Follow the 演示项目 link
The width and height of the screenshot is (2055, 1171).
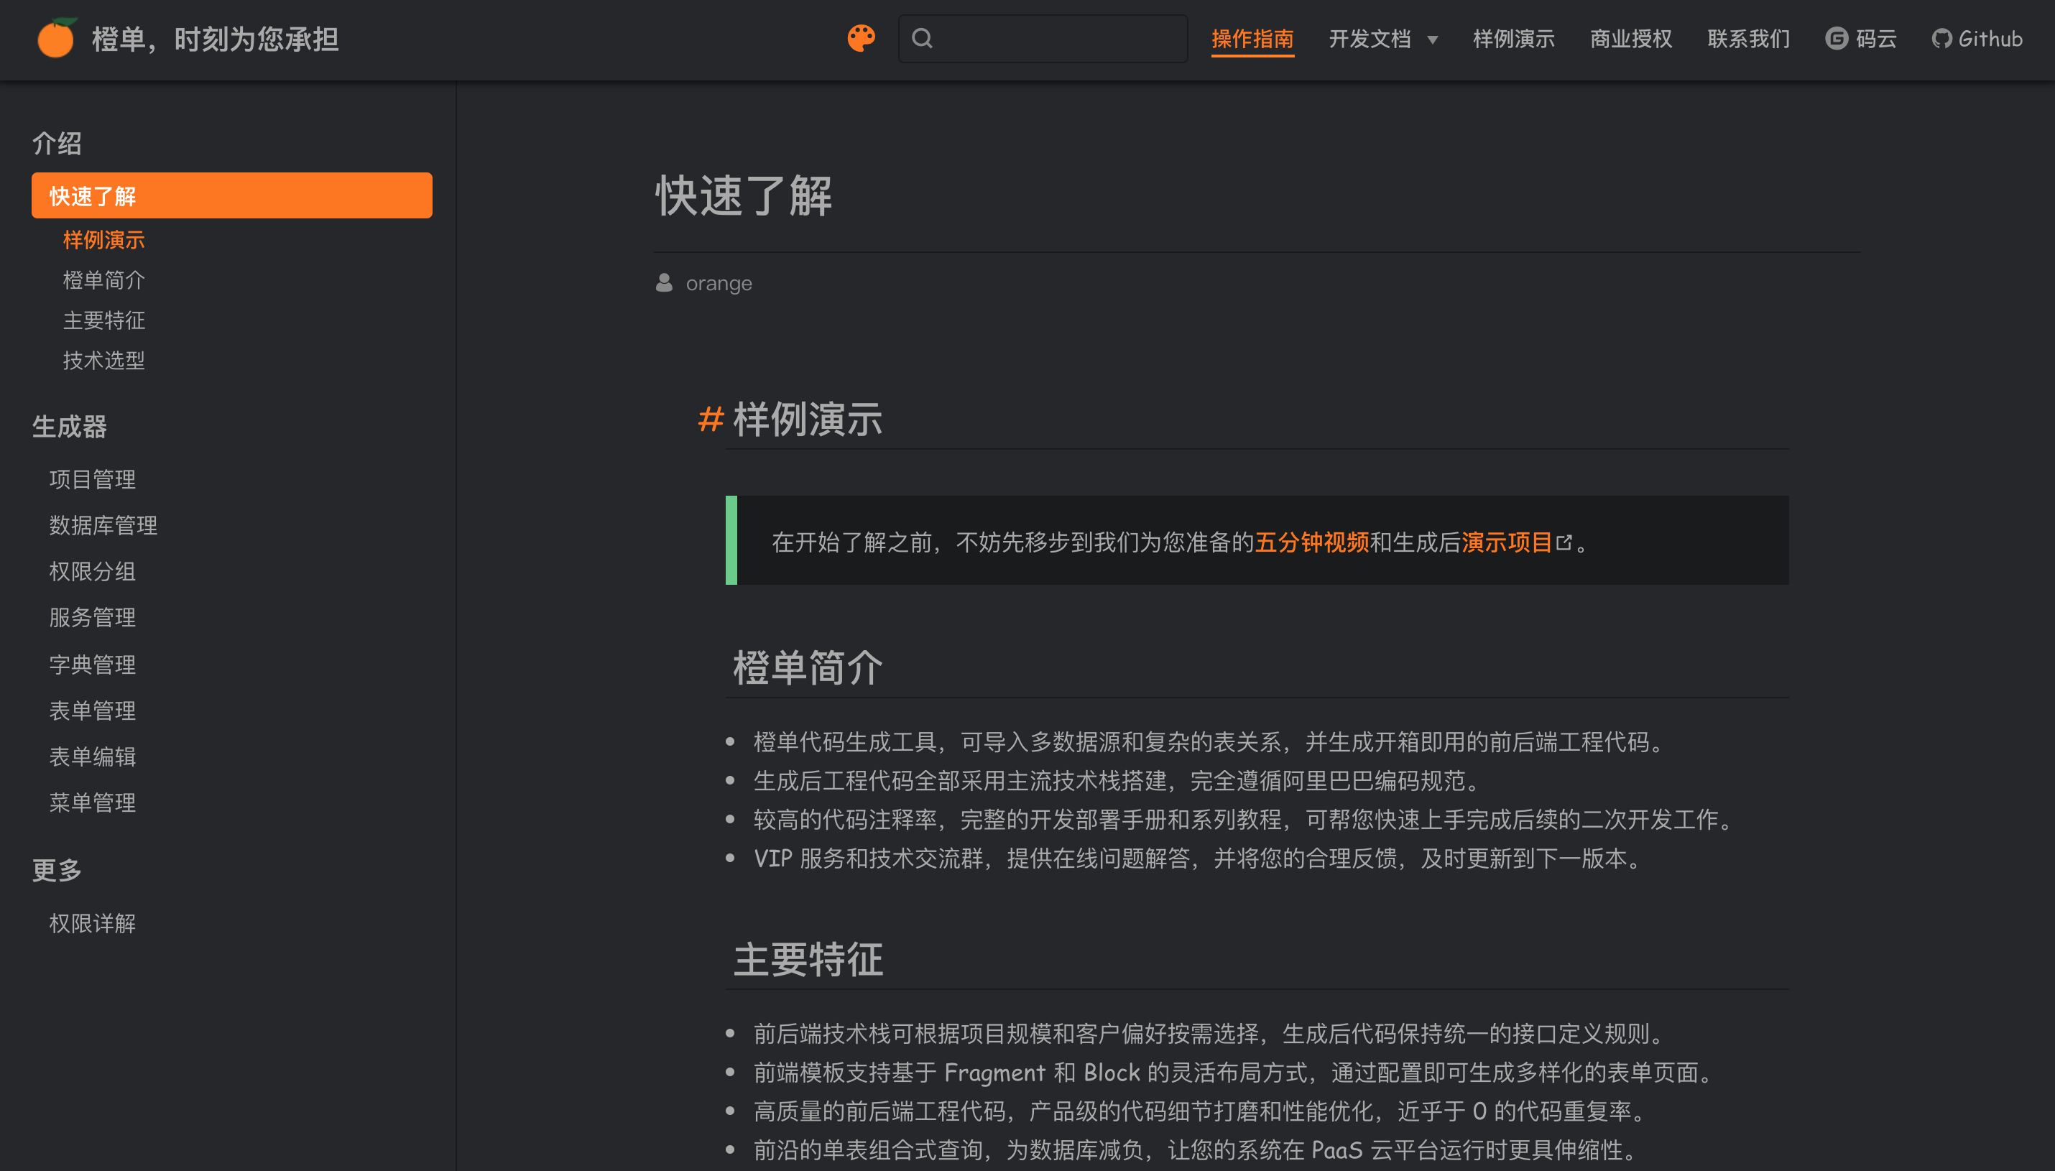1507,543
